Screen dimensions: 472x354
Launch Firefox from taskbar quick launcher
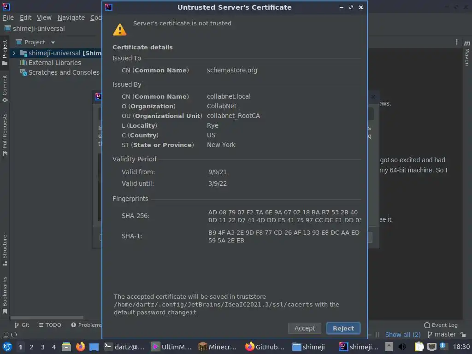[x=80, y=347]
